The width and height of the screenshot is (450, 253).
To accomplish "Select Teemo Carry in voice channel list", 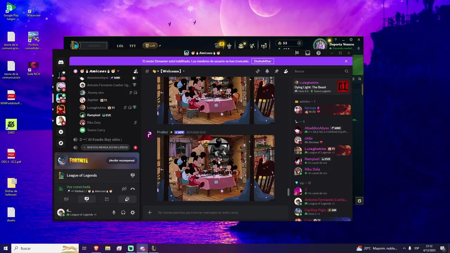I will click(96, 130).
